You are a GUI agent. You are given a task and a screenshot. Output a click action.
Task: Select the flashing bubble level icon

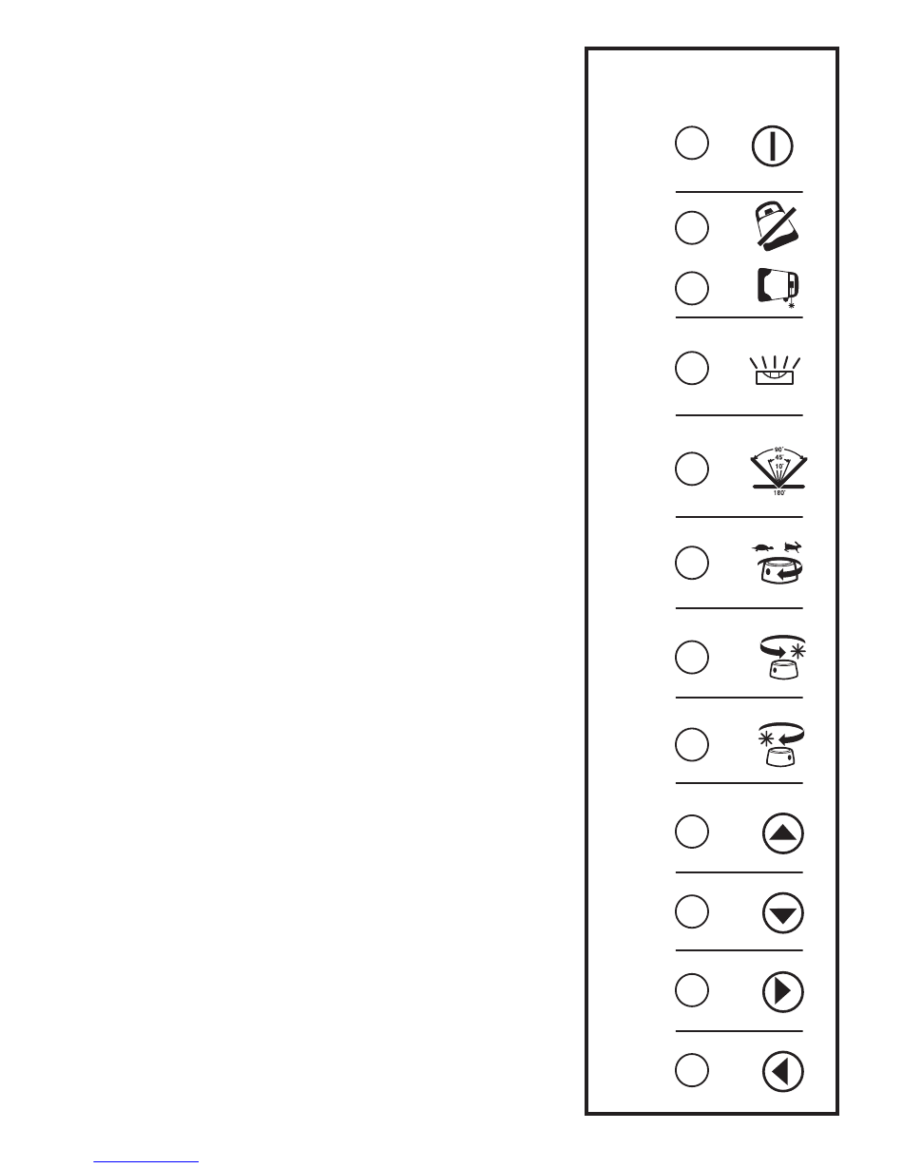[776, 372]
